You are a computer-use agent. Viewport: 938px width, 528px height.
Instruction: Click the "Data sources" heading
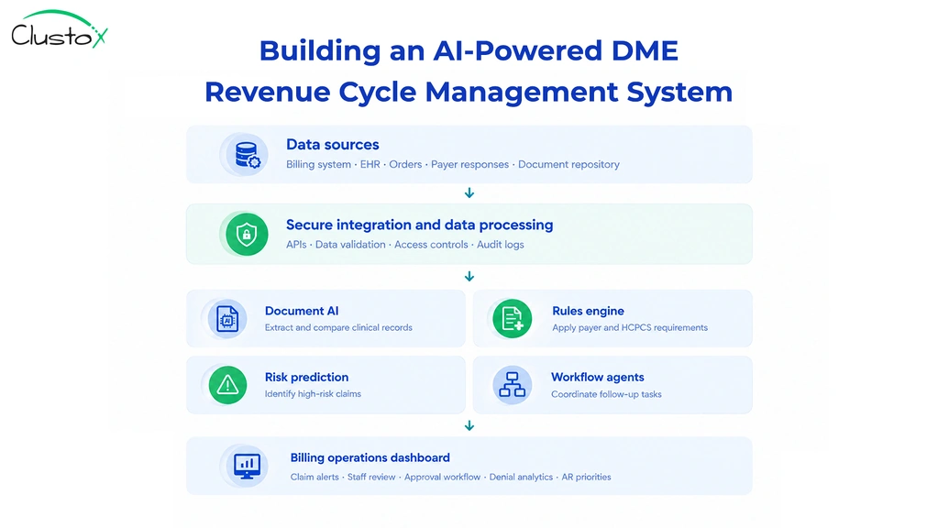pyautogui.click(x=333, y=145)
